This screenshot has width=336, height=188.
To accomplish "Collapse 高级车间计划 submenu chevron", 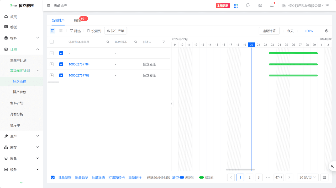I will click(38, 70).
